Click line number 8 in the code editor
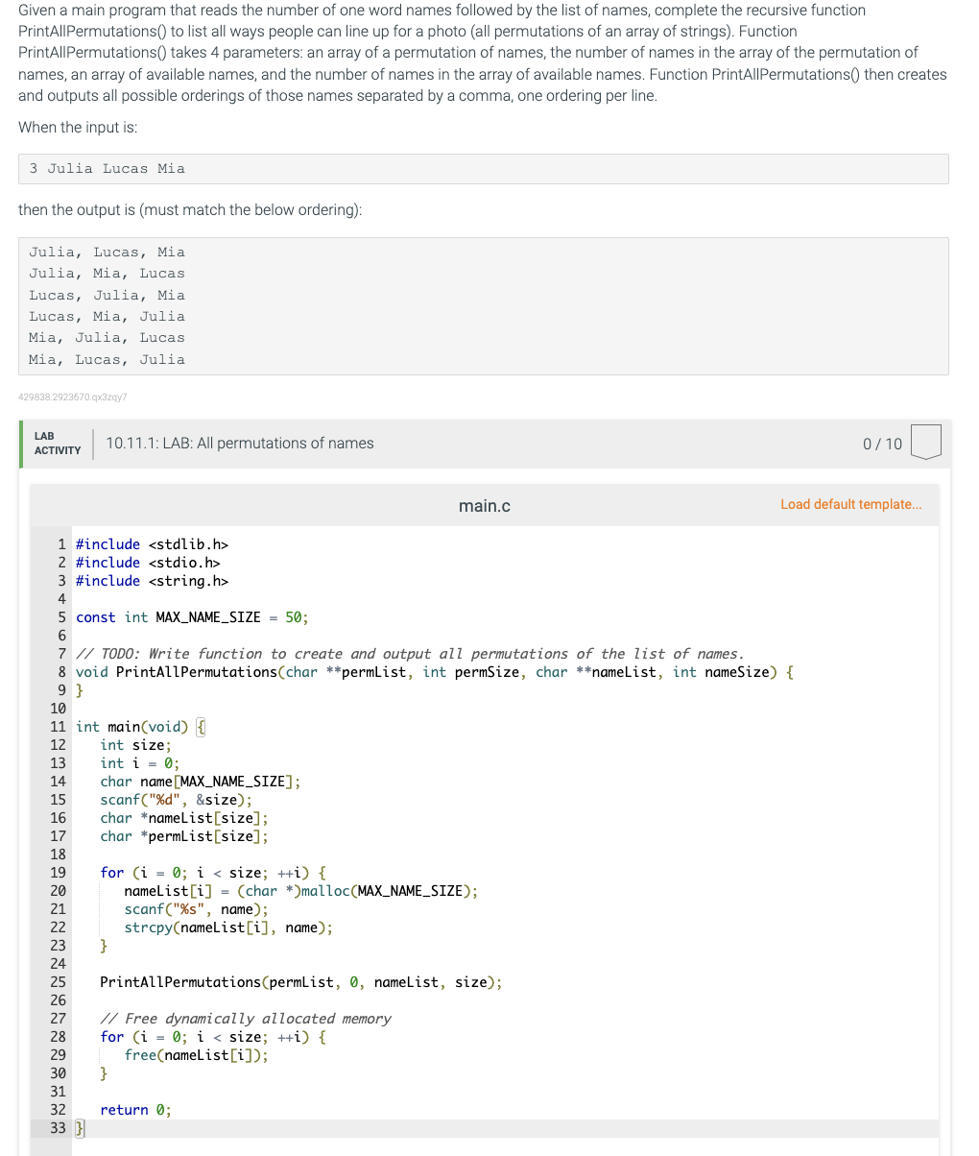Viewport: 979px width, 1156px height. tap(60, 671)
